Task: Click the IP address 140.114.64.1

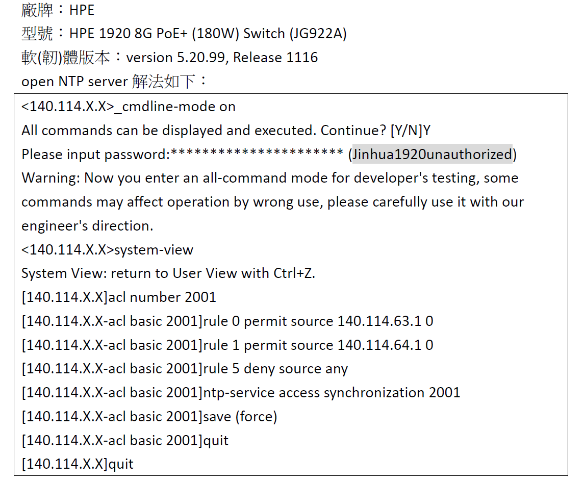Action: pos(379,345)
